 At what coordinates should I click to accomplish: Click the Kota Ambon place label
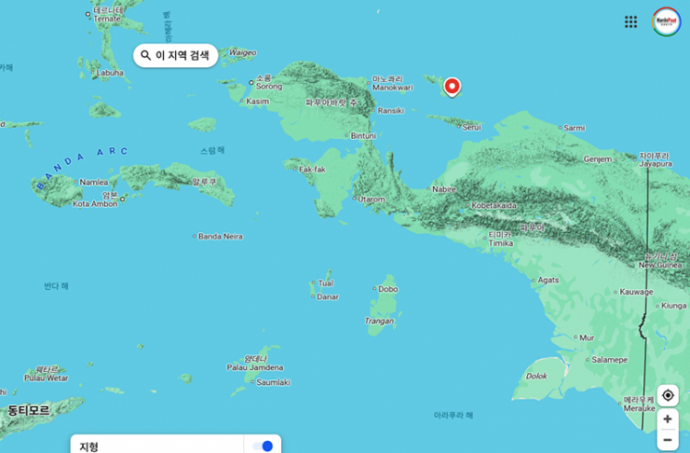tap(95, 203)
